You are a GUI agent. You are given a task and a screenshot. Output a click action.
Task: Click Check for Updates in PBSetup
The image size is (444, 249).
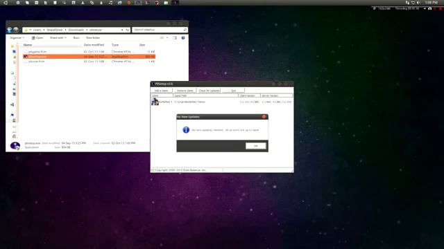[x=209, y=91]
